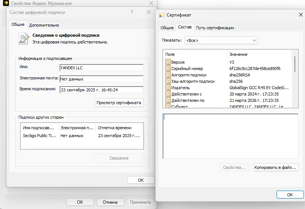Click the Просмотр сертификата button

click(x=119, y=103)
